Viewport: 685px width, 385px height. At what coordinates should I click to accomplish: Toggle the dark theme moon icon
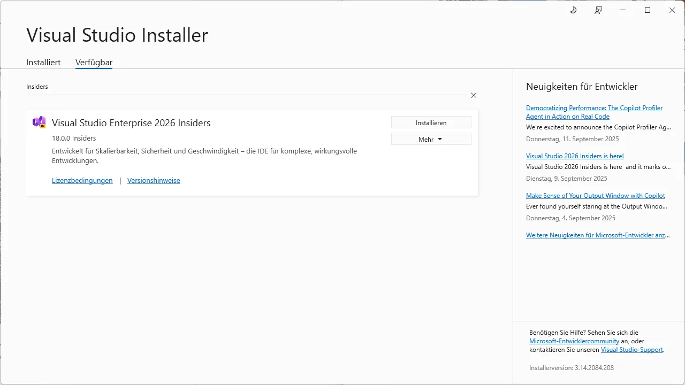click(x=573, y=10)
